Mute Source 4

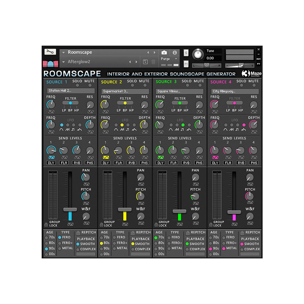254,85
